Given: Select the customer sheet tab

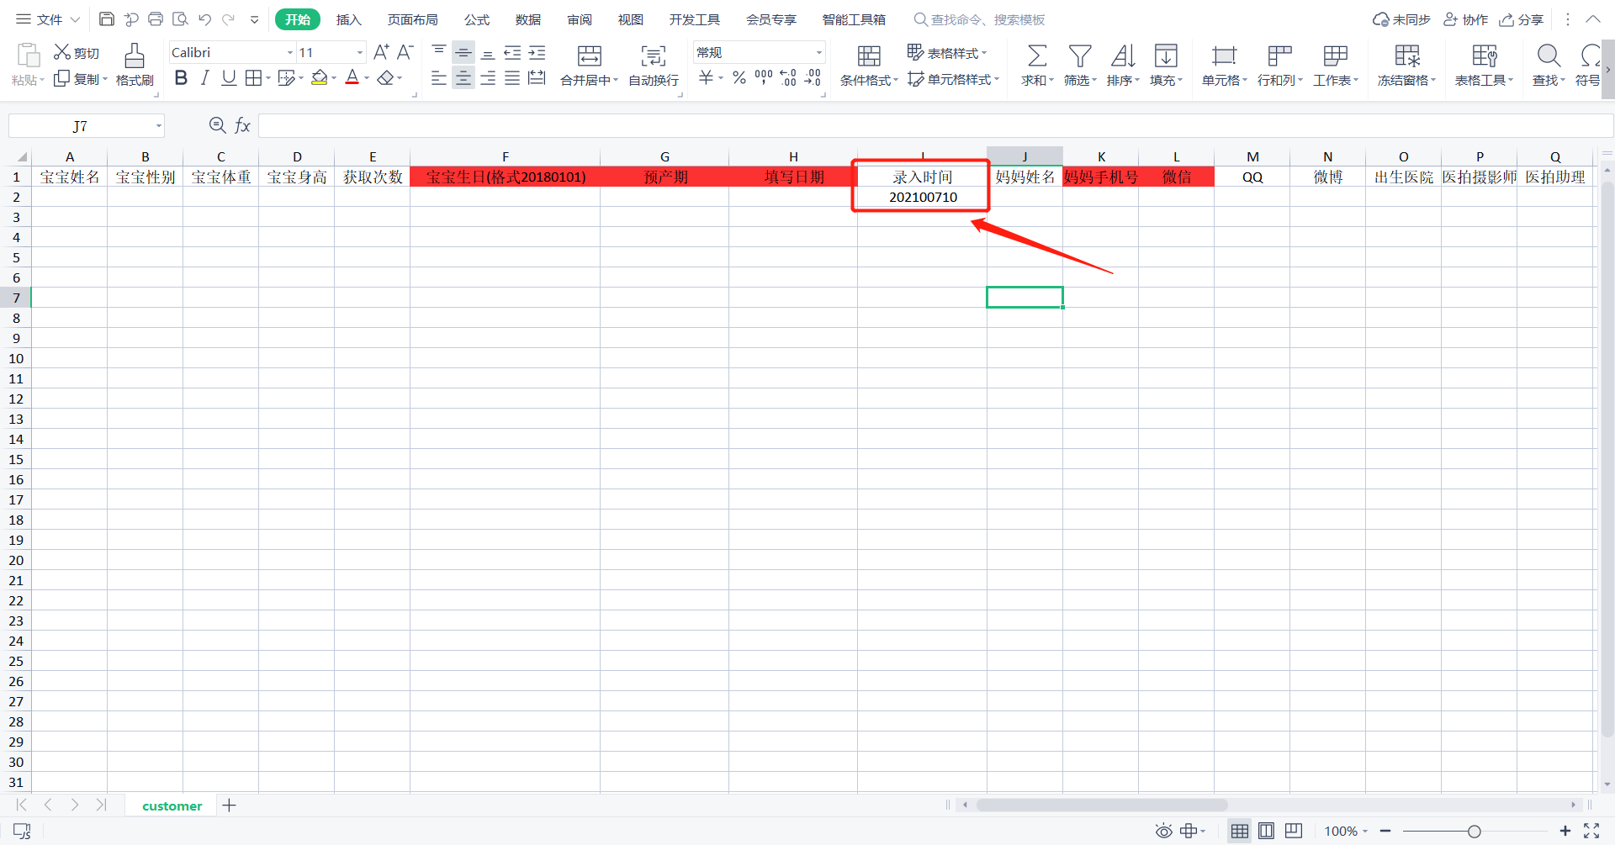Looking at the screenshot, I should point(172,805).
